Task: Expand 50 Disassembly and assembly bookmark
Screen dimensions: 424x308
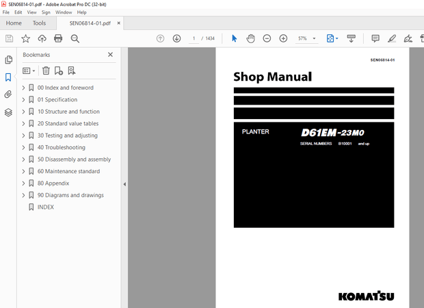Action: point(23,159)
